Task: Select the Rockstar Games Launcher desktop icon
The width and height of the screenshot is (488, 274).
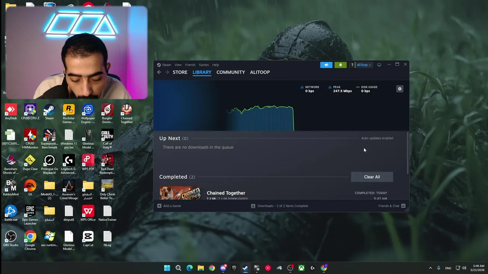Action: [69, 114]
